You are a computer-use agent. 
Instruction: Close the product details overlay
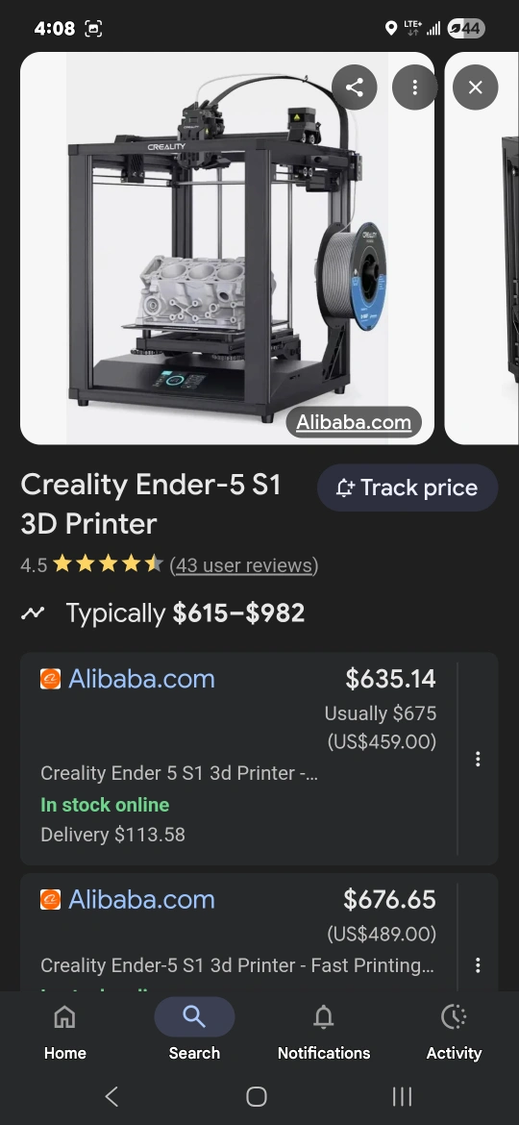476,87
